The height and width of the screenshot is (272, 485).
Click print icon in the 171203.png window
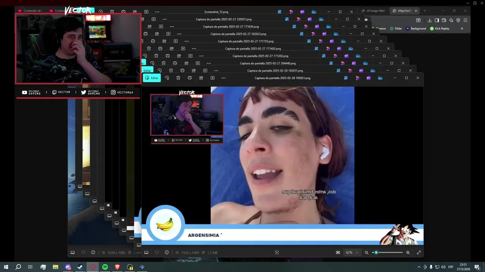click(167, 56)
